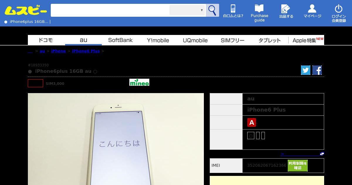Viewport: 352px width, 185px height.
Task: Click the red A rank badge
Action: click(252, 122)
